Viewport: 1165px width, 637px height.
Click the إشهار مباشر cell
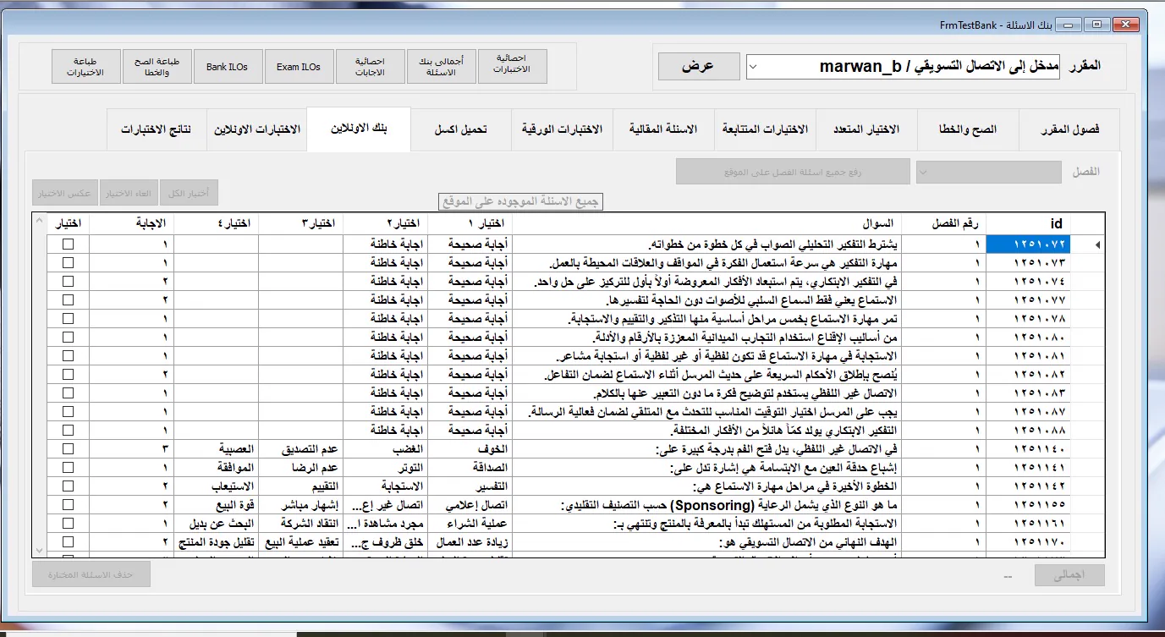pyautogui.click(x=301, y=504)
